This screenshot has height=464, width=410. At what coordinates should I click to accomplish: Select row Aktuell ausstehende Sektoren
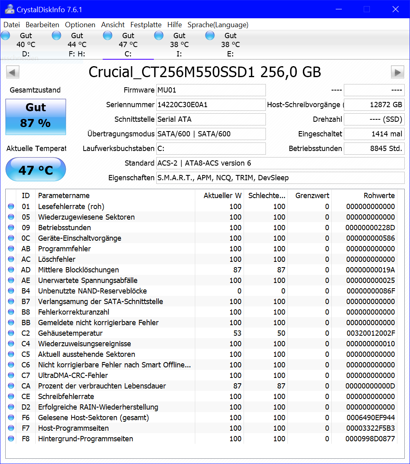click(x=202, y=354)
